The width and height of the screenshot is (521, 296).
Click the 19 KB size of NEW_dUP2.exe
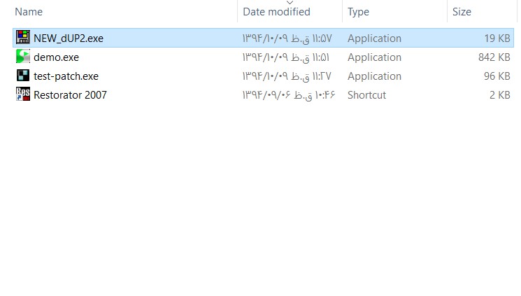pos(497,38)
